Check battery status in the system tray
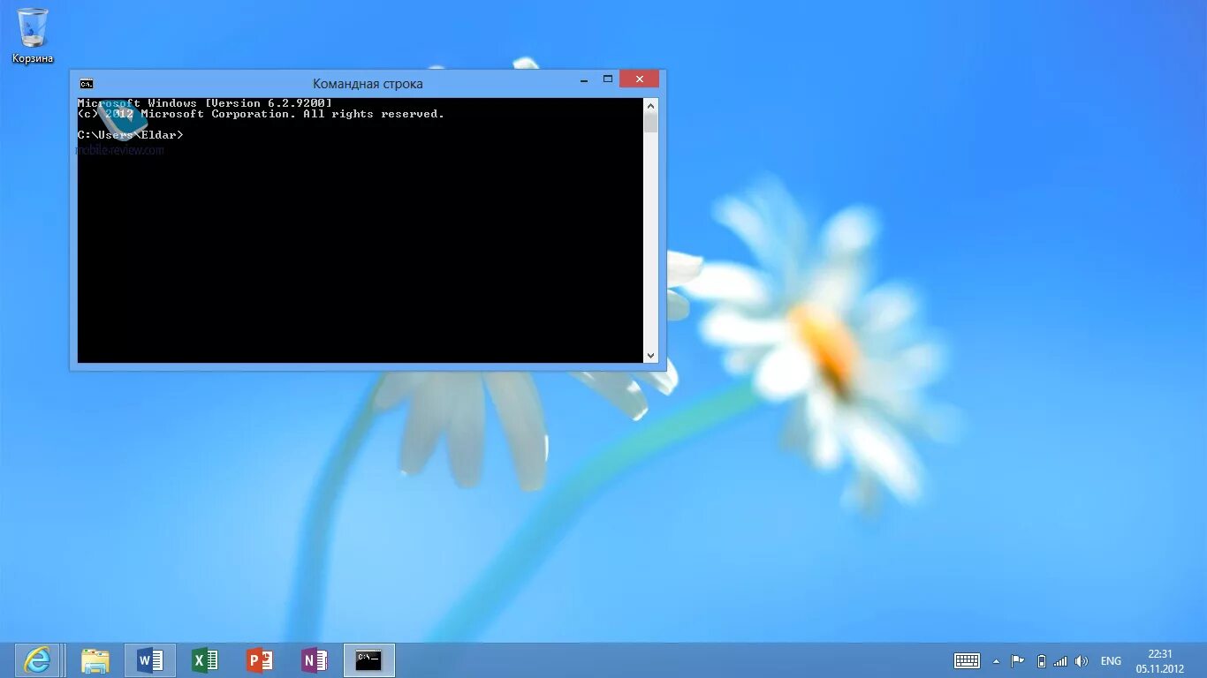 click(x=1041, y=660)
